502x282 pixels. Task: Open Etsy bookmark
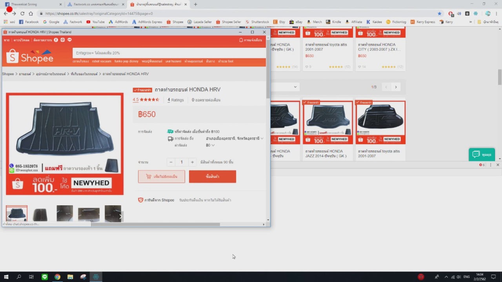[279, 22]
